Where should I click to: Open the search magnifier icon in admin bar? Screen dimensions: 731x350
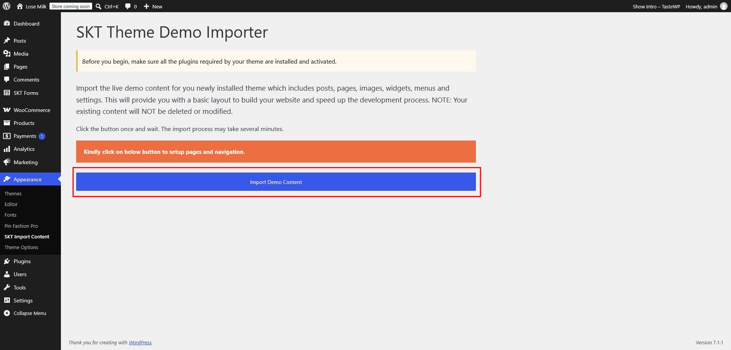99,6
